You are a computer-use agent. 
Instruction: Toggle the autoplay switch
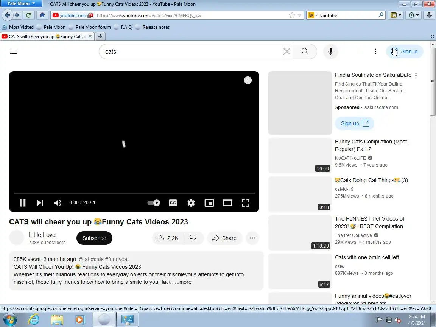point(154,203)
